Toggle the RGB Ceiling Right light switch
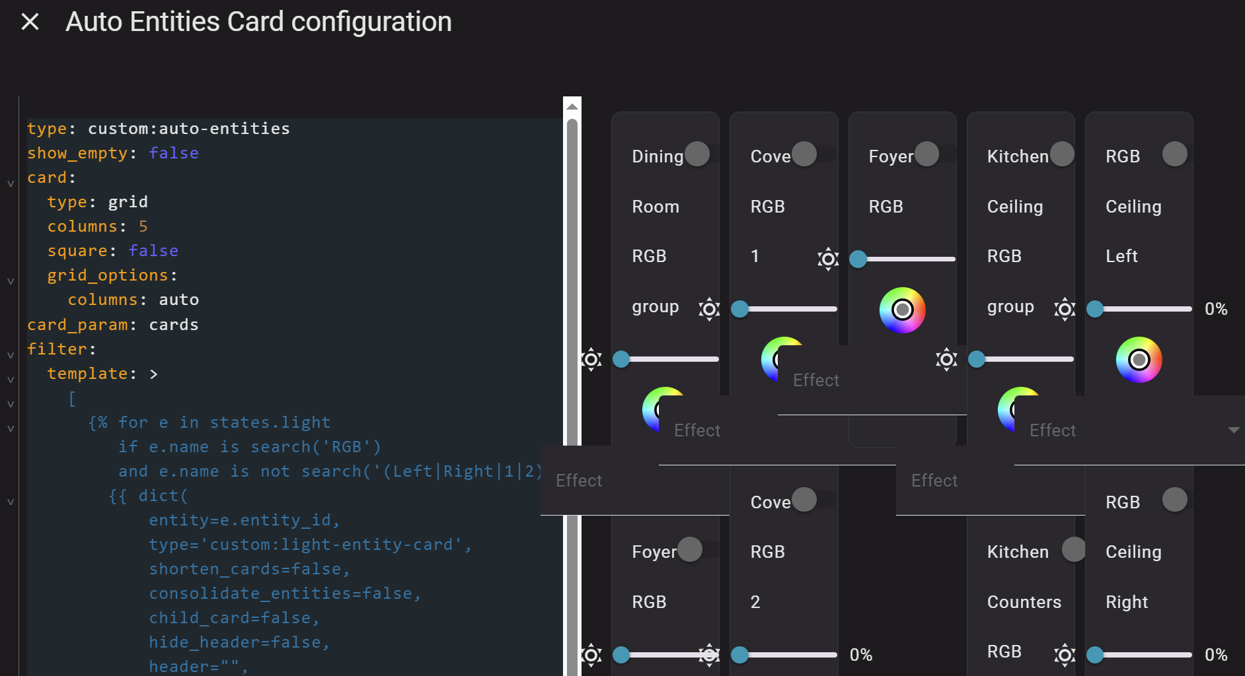 pos(1175,500)
